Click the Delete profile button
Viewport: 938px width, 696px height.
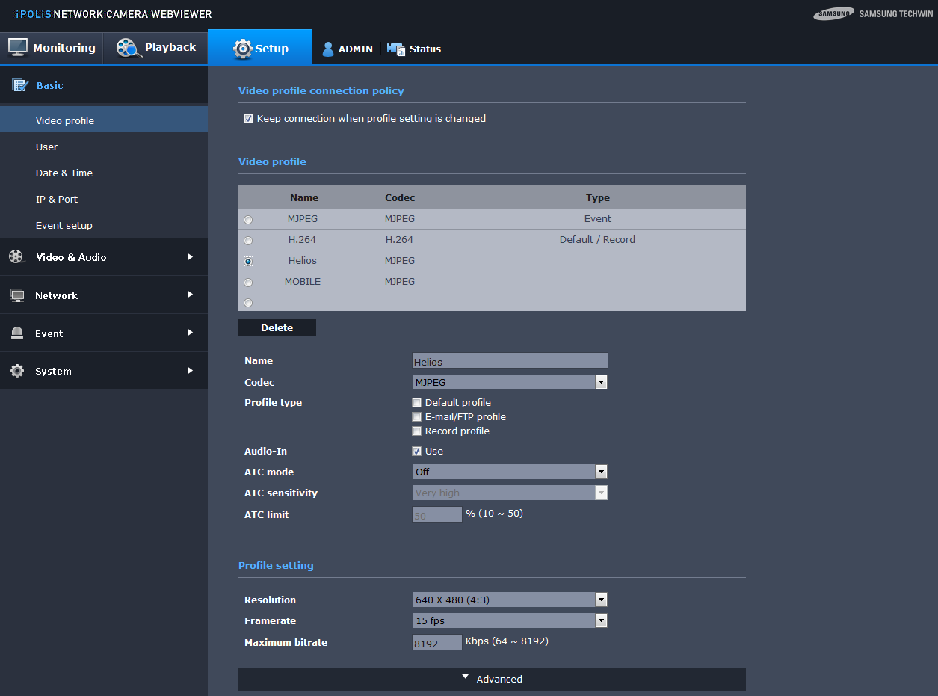click(277, 328)
